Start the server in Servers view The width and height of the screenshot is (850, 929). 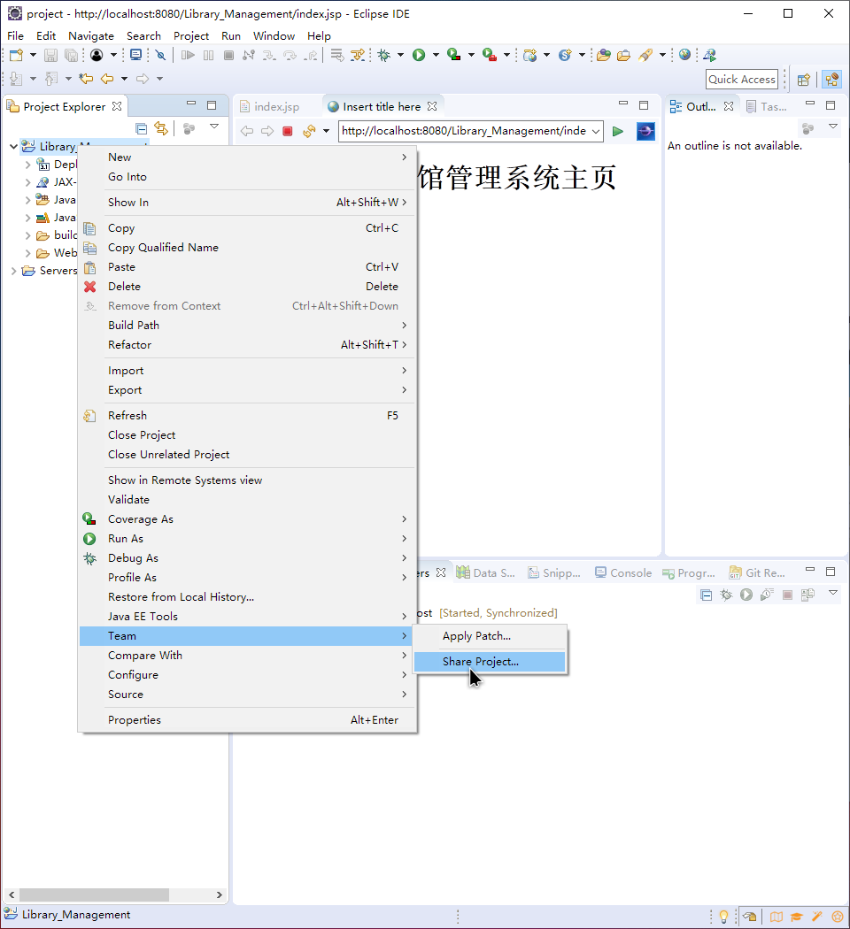pos(746,595)
